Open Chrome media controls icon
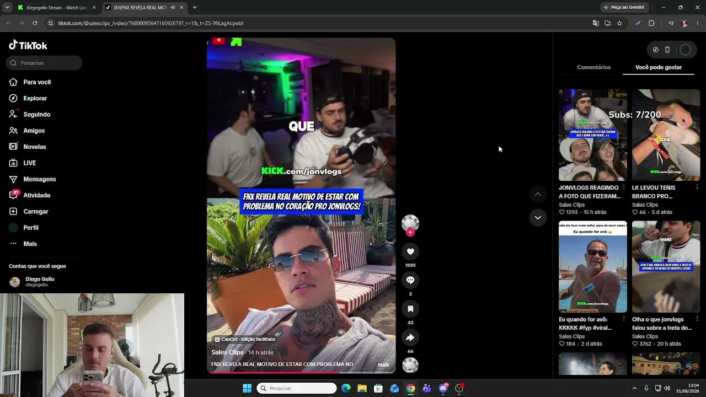The height and width of the screenshot is (397, 706). [x=671, y=23]
